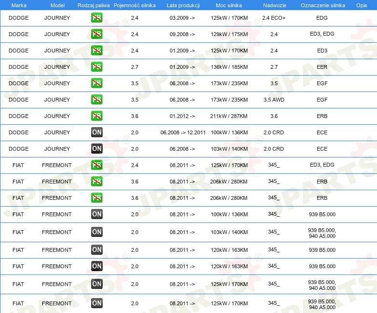
Task: Click the Moc silnika column header
Action: coord(229,5)
